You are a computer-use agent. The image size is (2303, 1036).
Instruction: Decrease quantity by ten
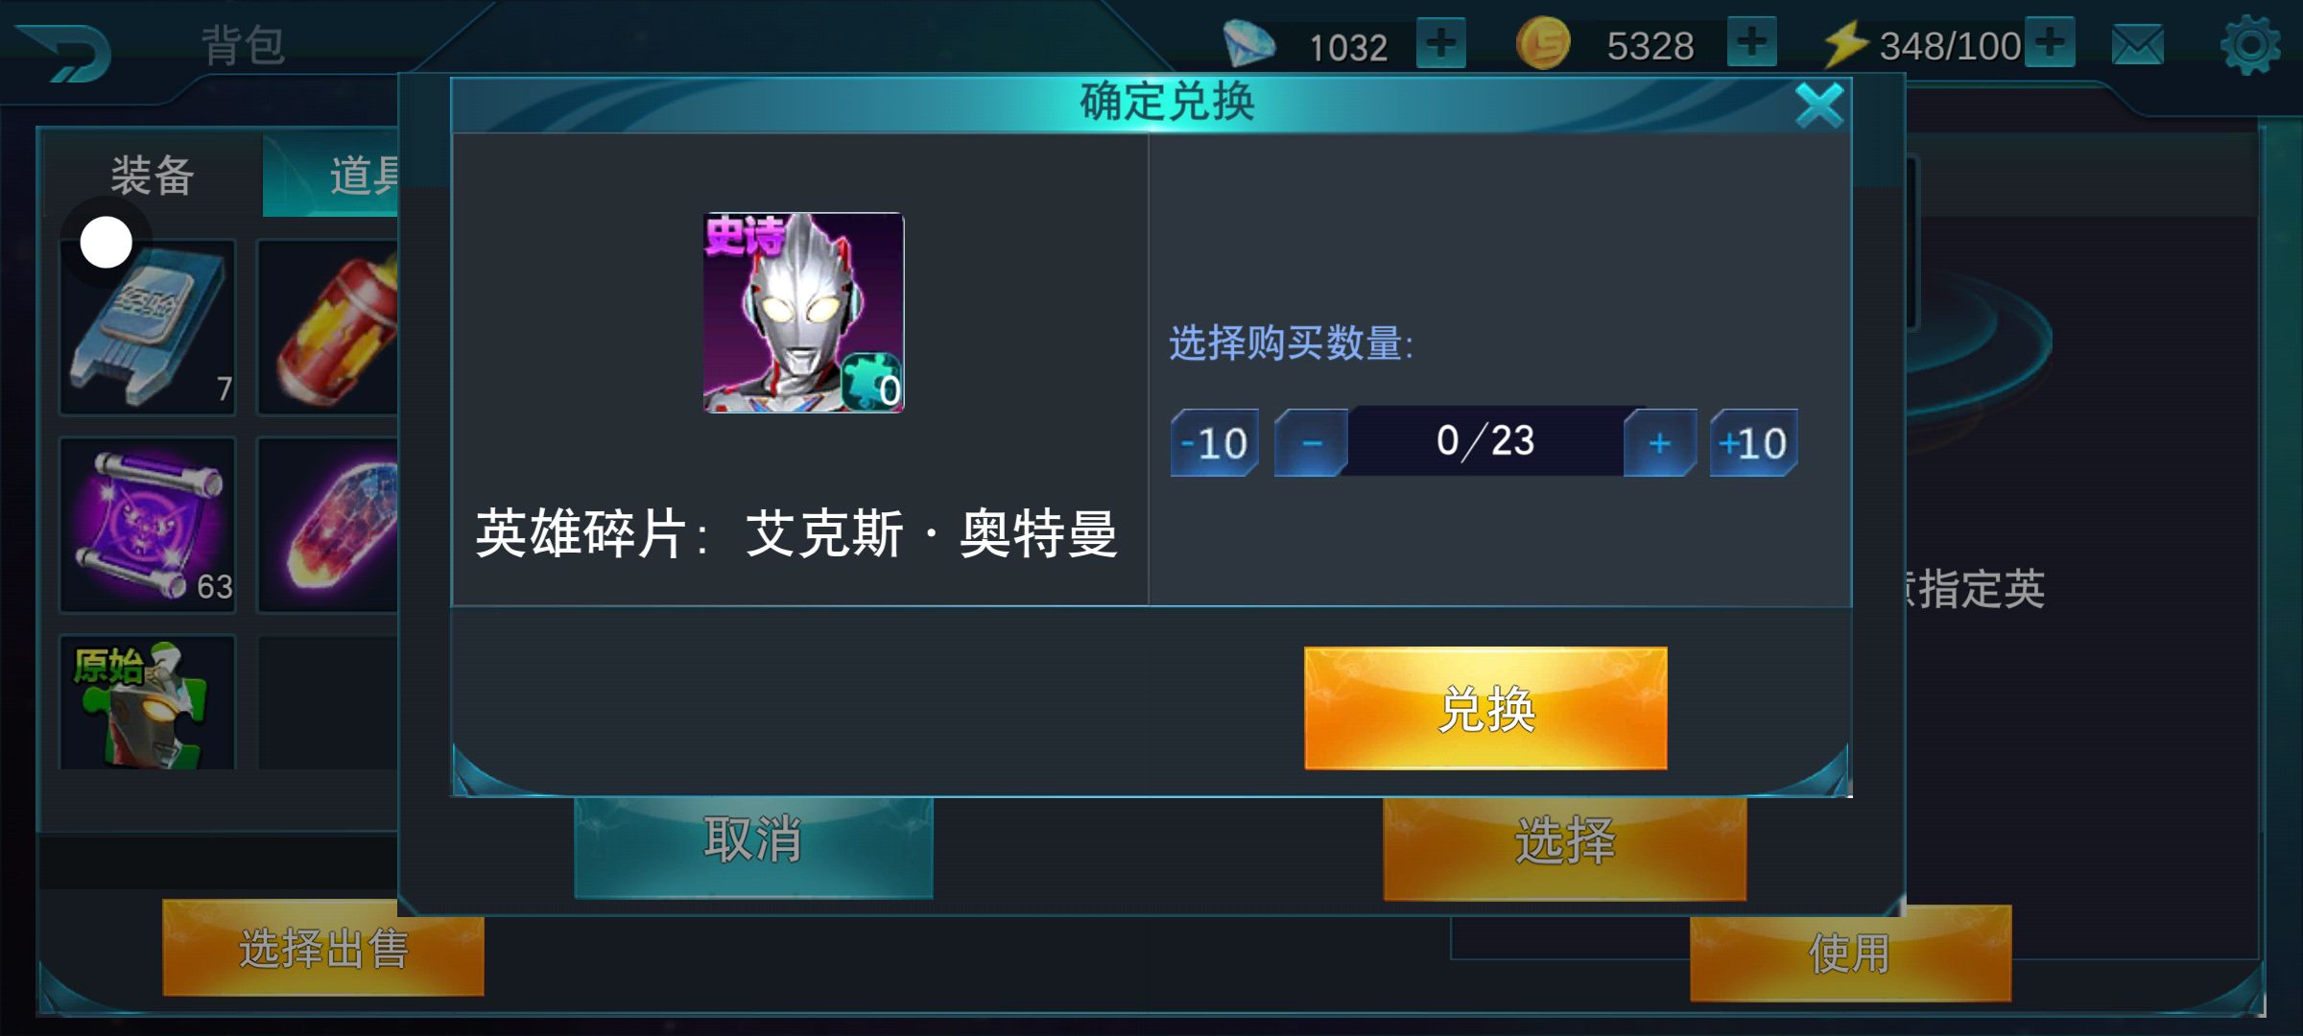(x=1215, y=442)
